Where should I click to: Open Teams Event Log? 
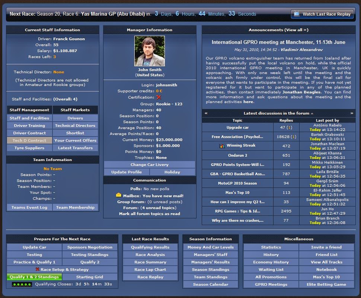(29, 207)
